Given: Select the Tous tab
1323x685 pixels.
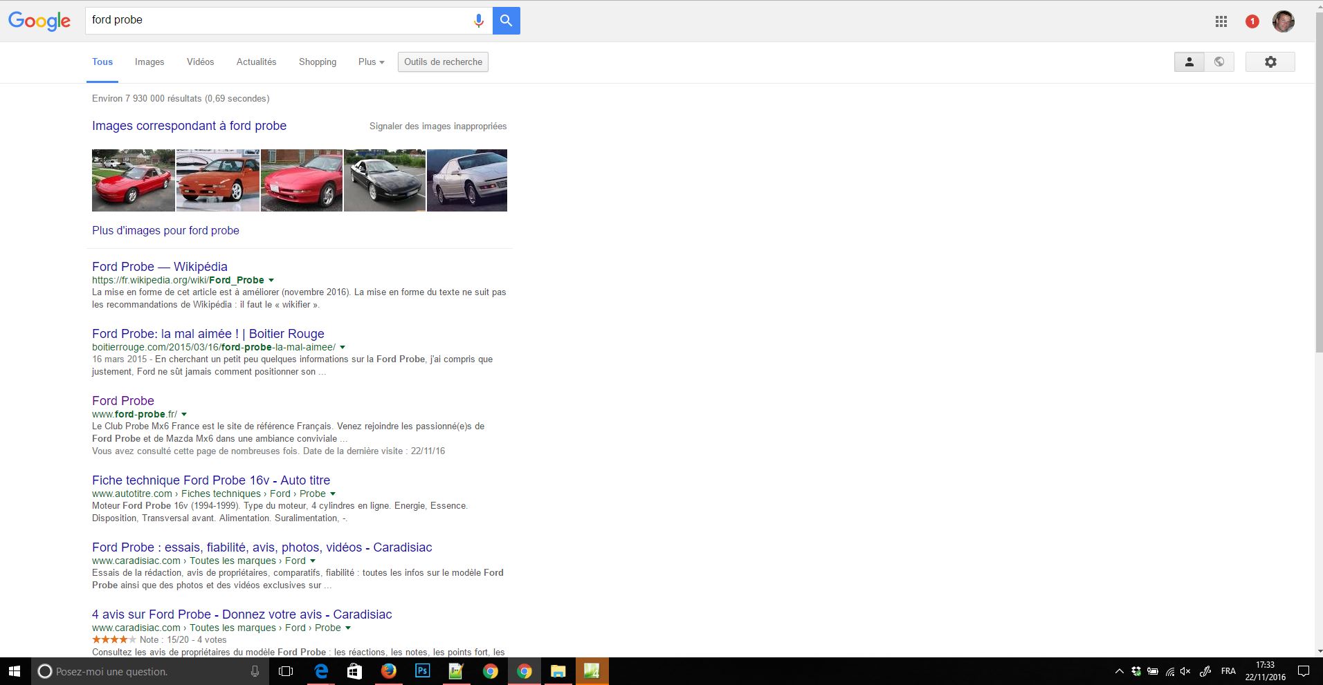Looking at the screenshot, I should tap(102, 62).
